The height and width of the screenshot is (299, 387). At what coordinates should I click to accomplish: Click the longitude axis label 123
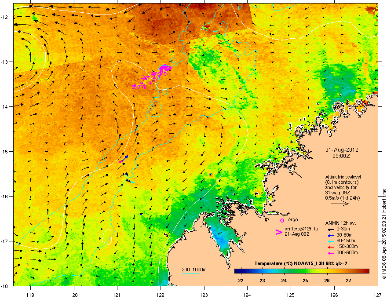click(x=204, y=295)
